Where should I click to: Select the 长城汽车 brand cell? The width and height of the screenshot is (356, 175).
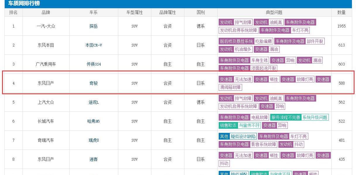(x=46, y=121)
